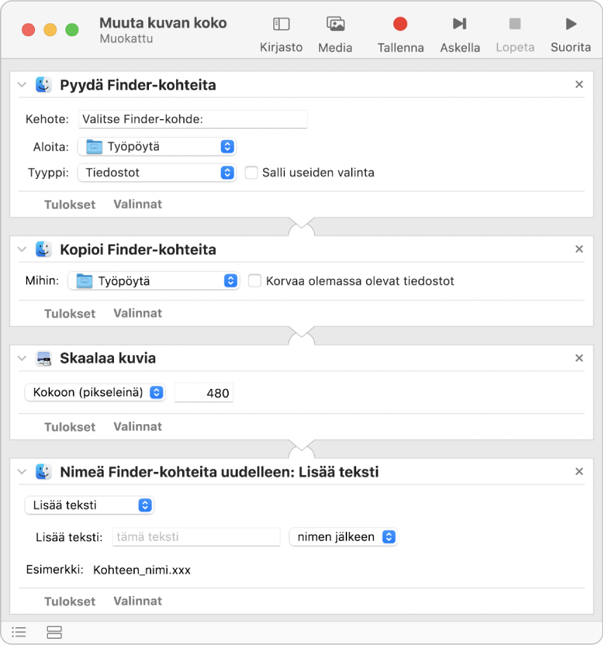Click the Askella step button
This screenshot has width=603, height=646.
460,34
